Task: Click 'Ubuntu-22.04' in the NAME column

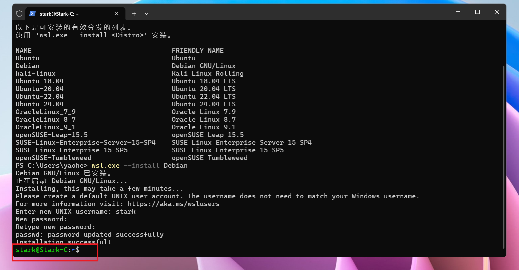Action: point(40,96)
